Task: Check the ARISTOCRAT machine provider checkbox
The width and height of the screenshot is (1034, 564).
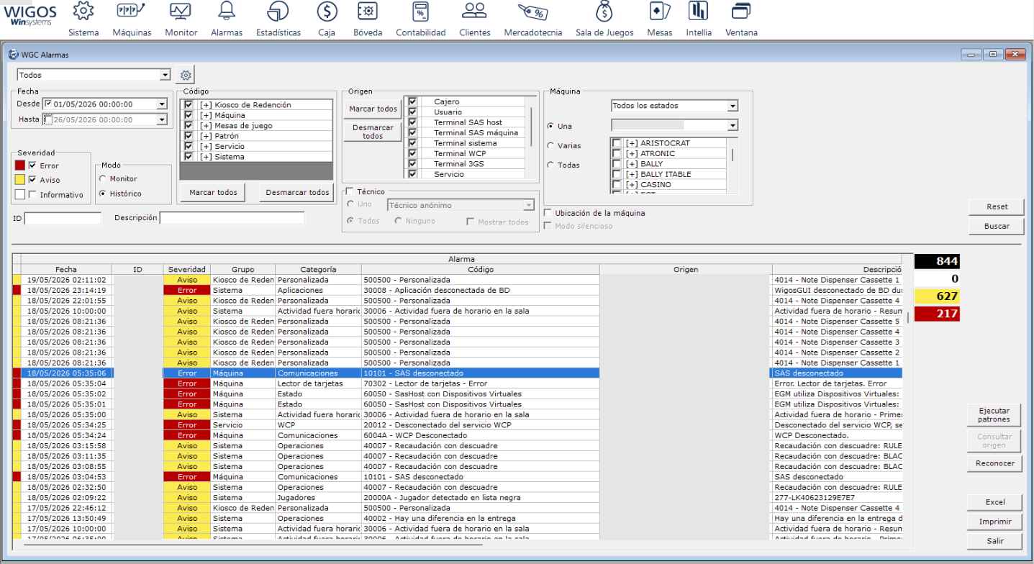Action: click(x=617, y=143)
